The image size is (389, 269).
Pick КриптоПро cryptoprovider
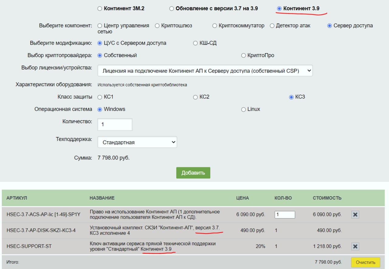243,56
